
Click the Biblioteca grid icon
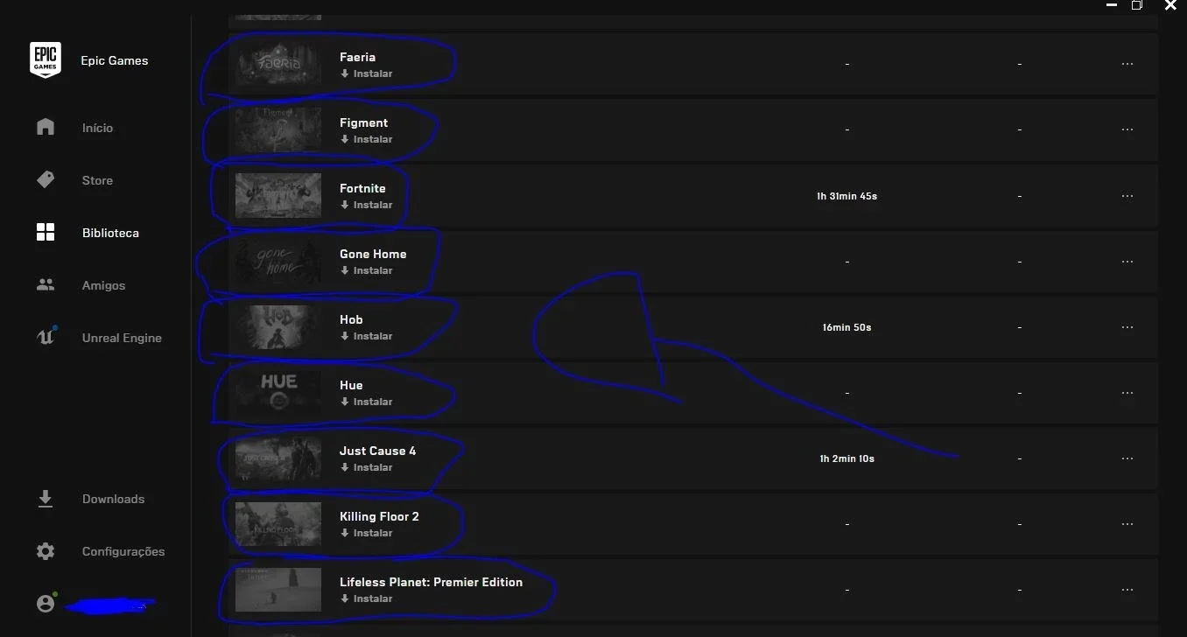pyautogui.click(x=46, y=233)
